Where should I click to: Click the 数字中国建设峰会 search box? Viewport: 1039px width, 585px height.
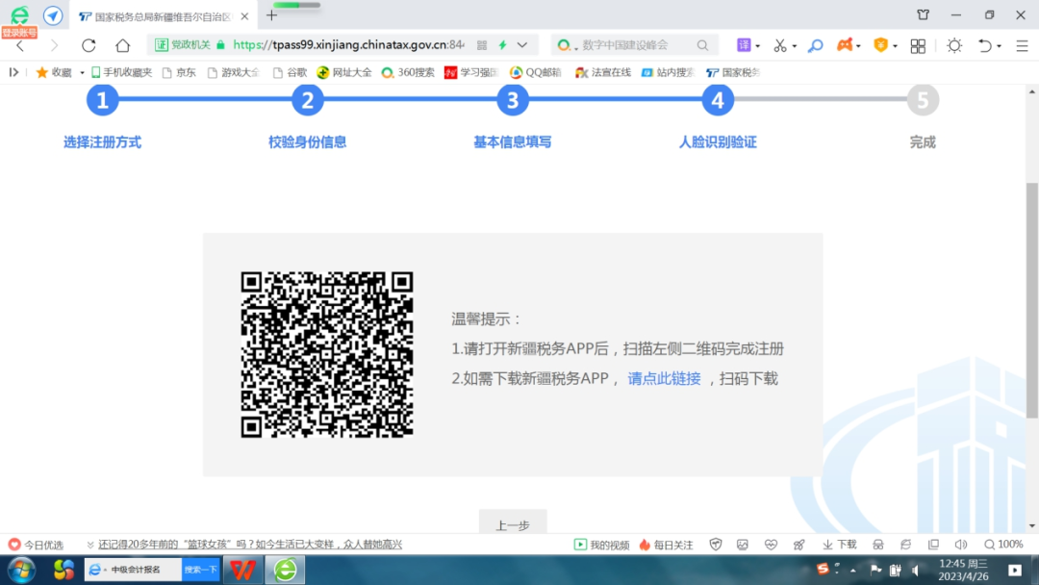pos(635,45)
